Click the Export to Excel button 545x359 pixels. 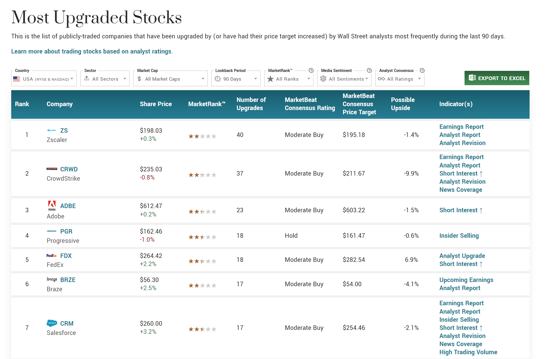click(x=496, y=78)
